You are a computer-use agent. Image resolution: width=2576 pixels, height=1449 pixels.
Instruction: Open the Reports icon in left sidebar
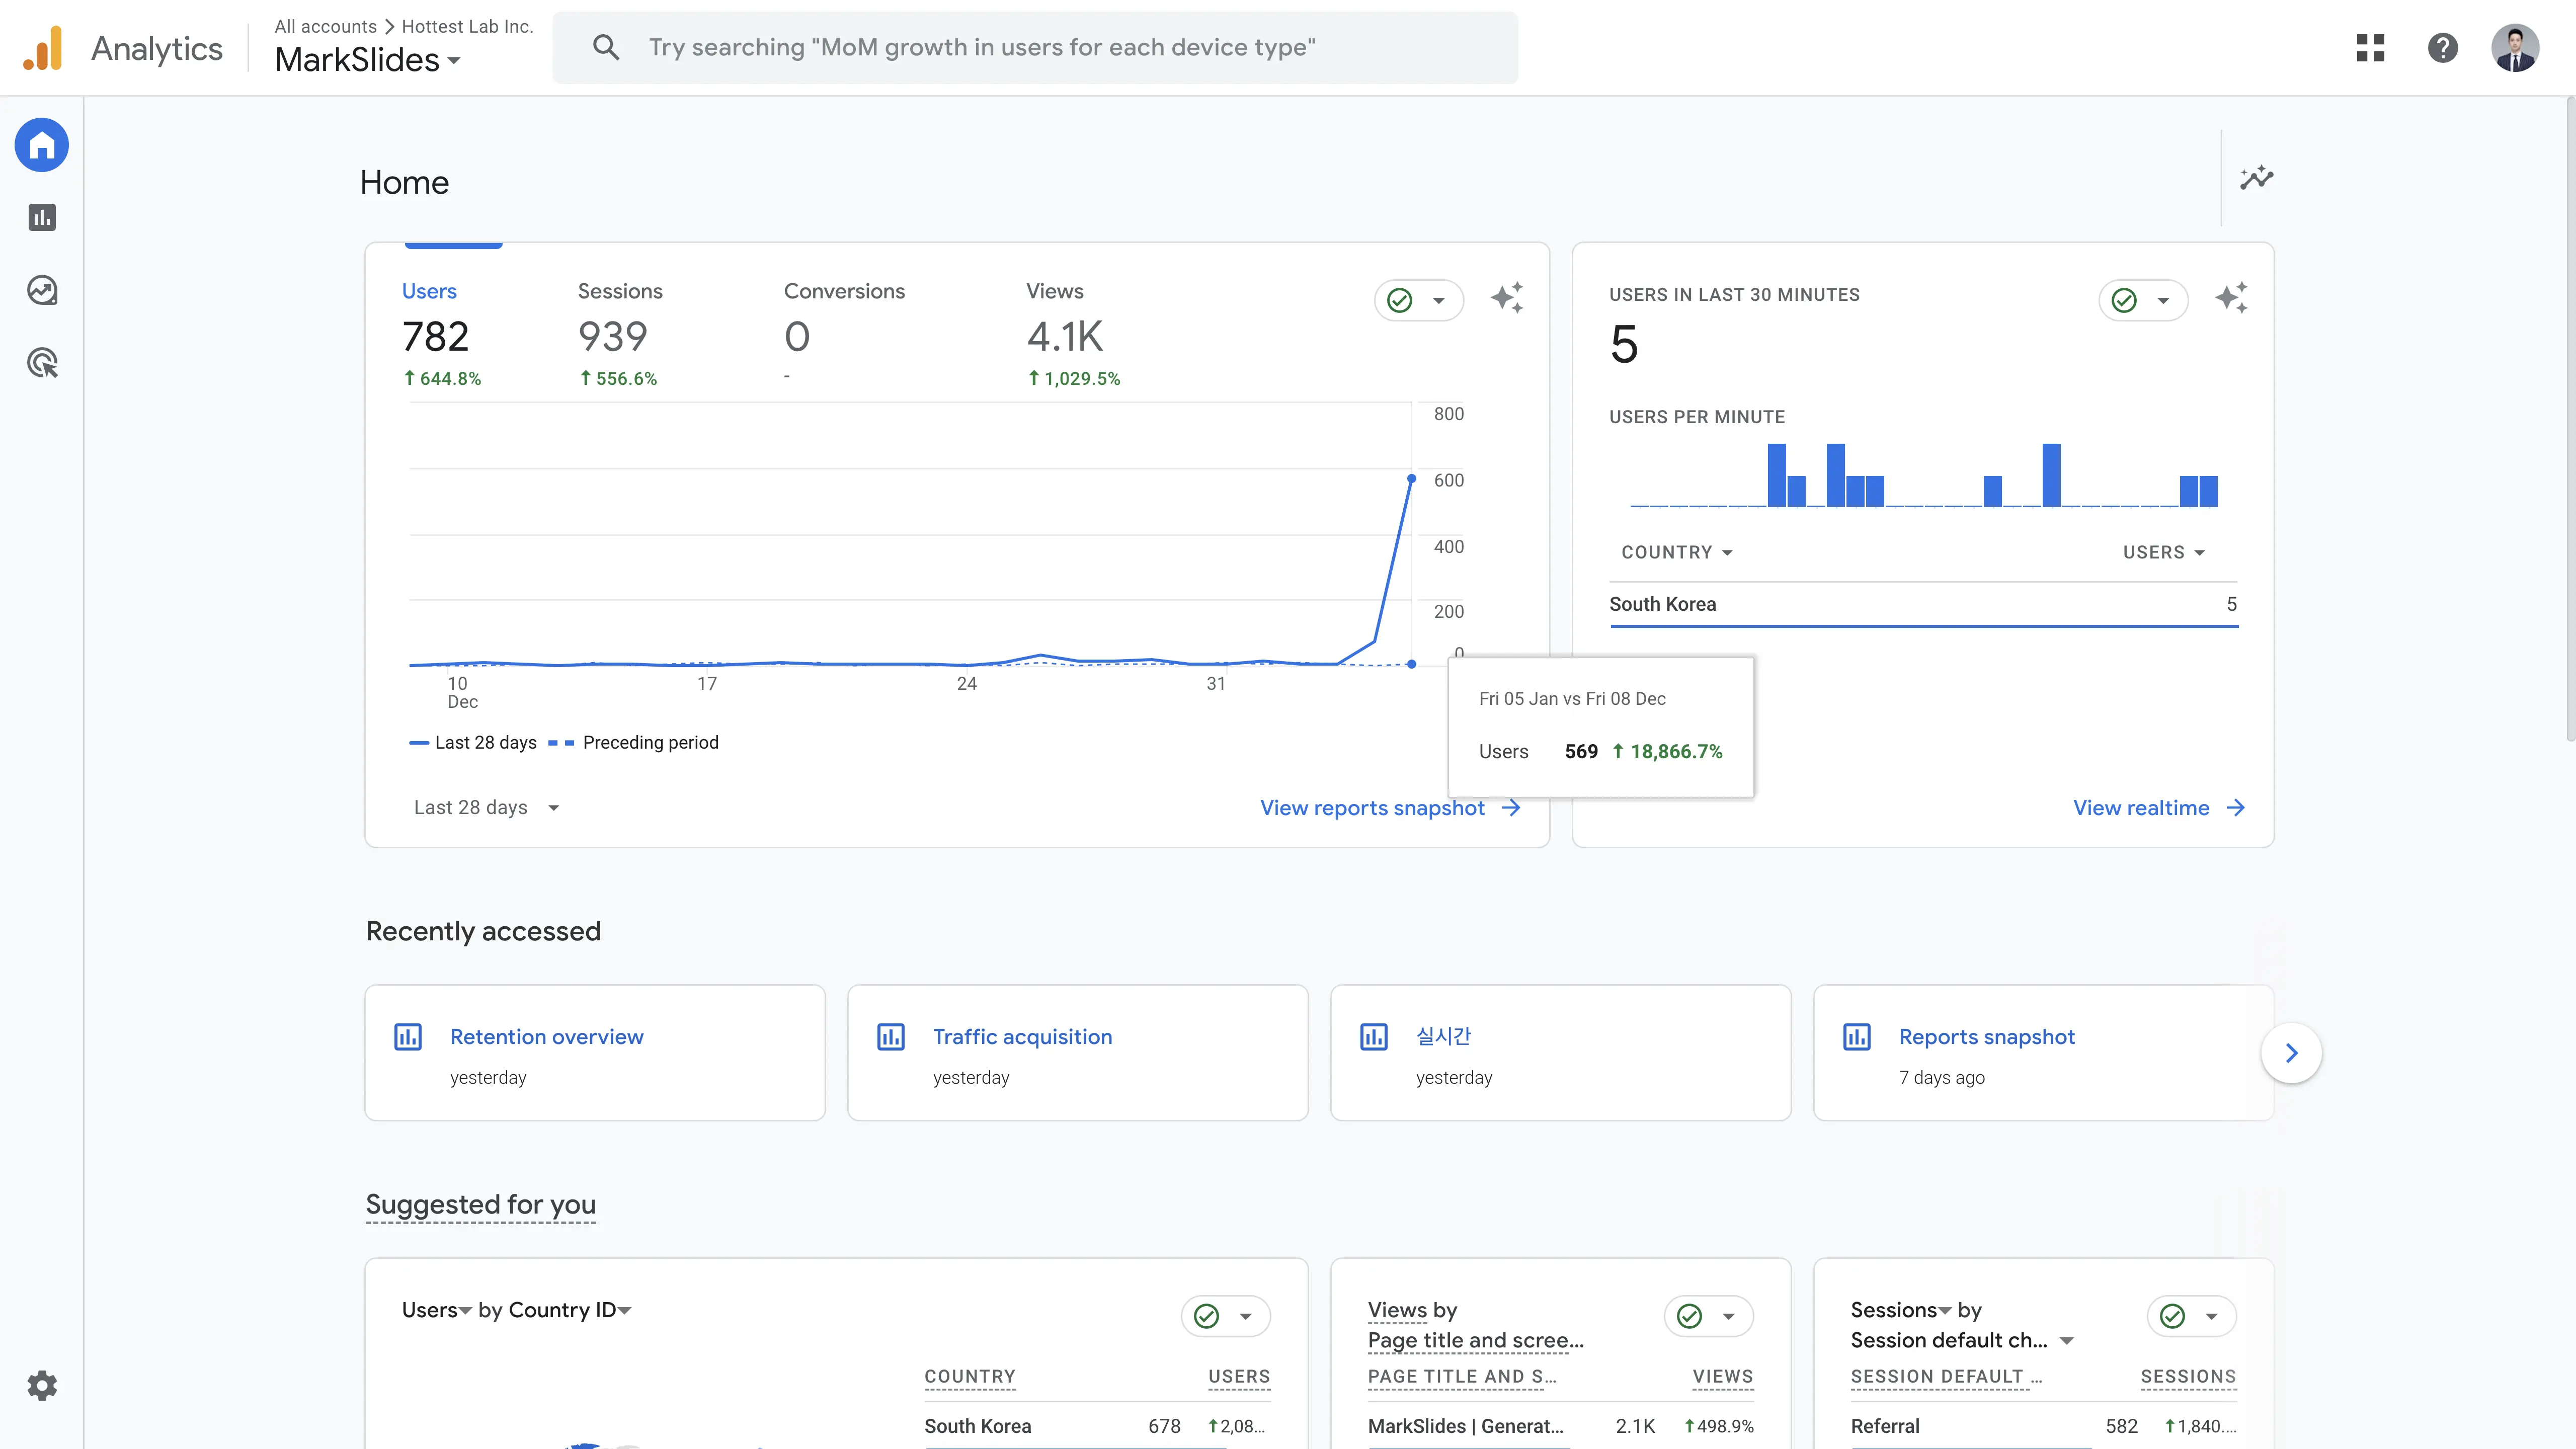tap(42, 217)
